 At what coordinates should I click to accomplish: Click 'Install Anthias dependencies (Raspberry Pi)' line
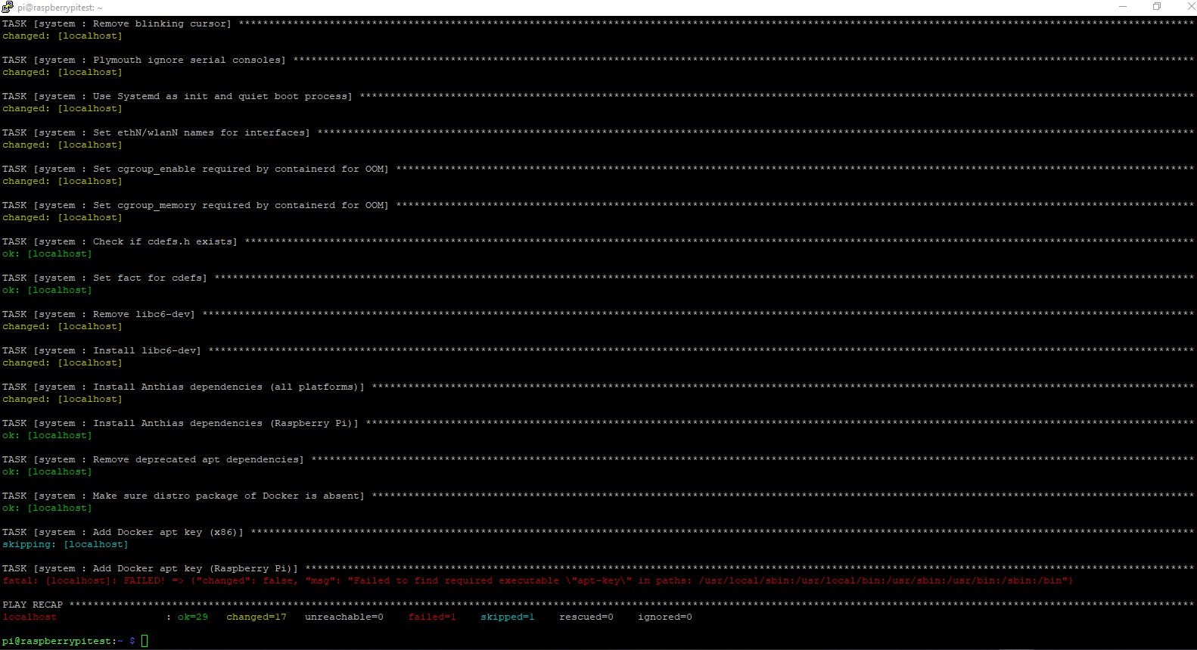tap(598, 423)
